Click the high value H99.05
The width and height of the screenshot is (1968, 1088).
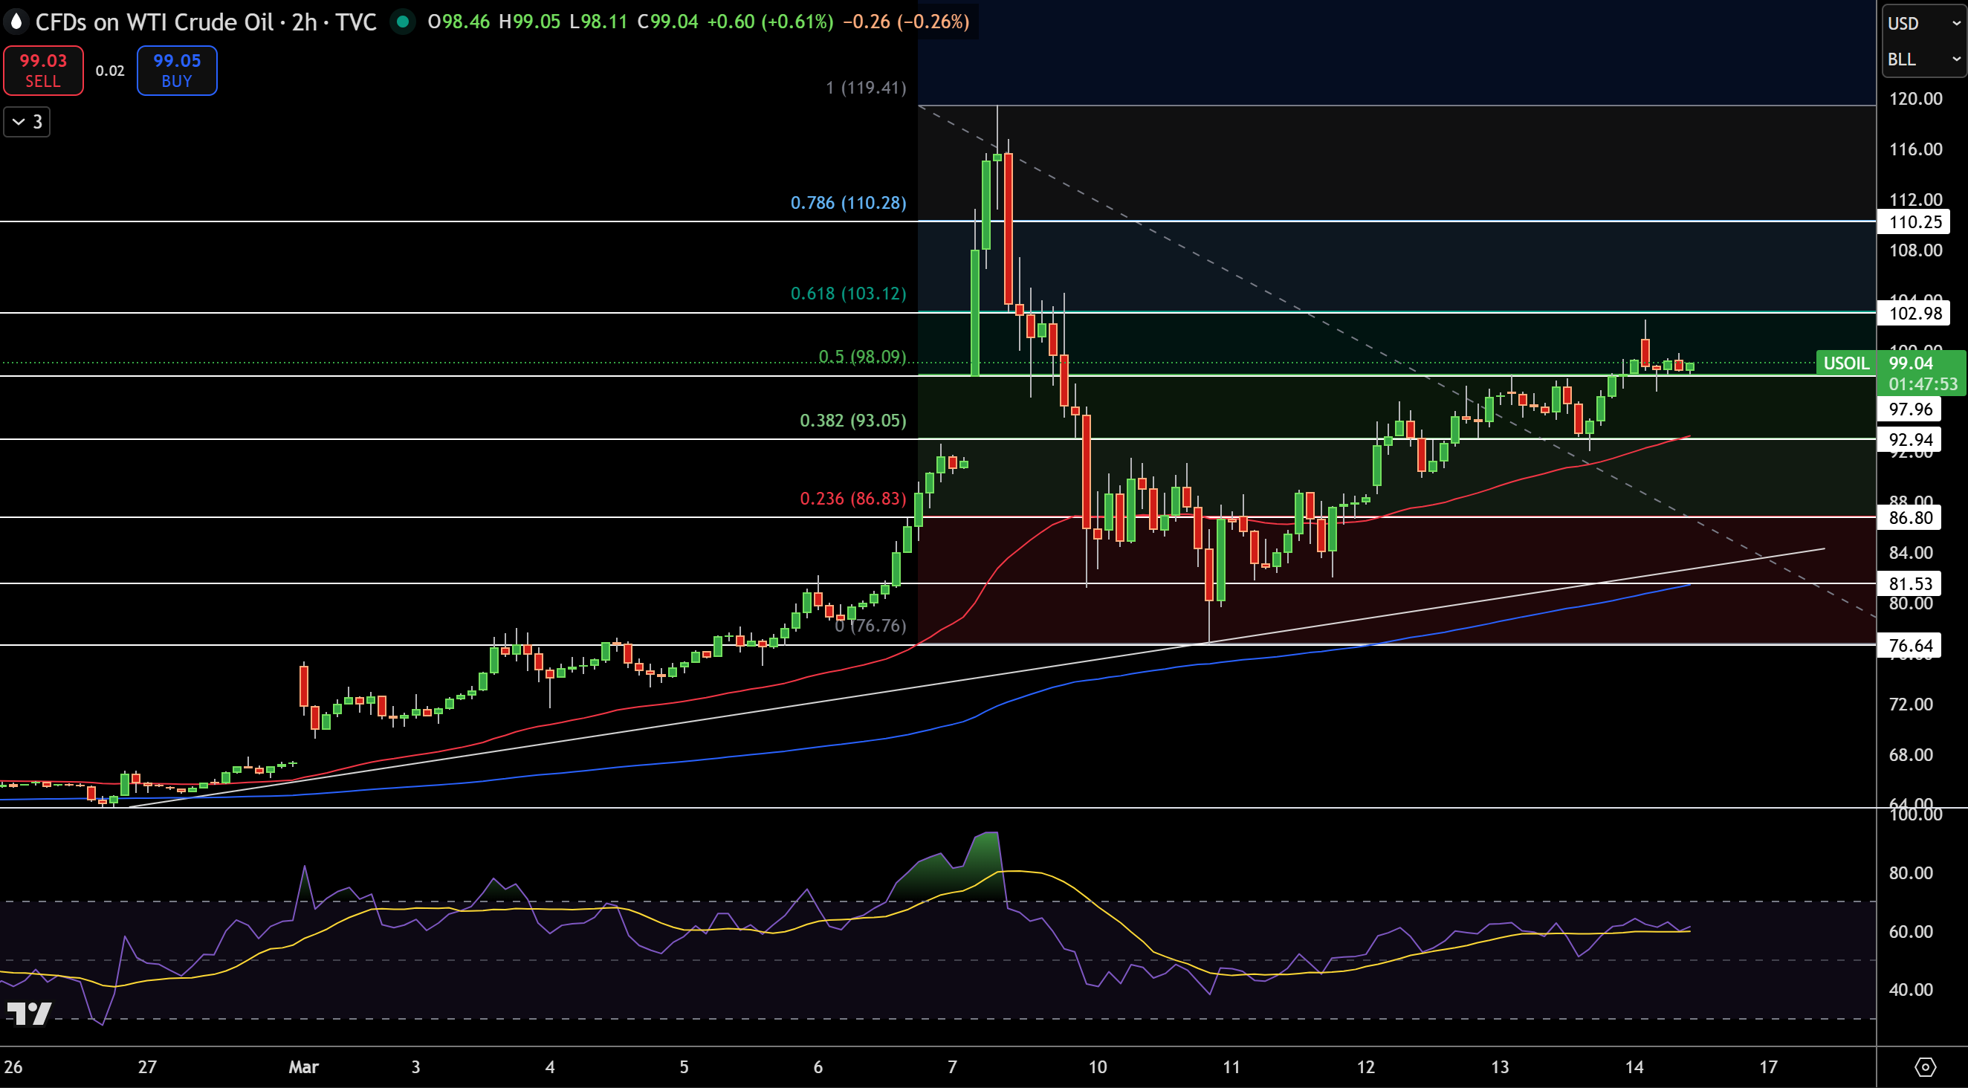point(529,22)
